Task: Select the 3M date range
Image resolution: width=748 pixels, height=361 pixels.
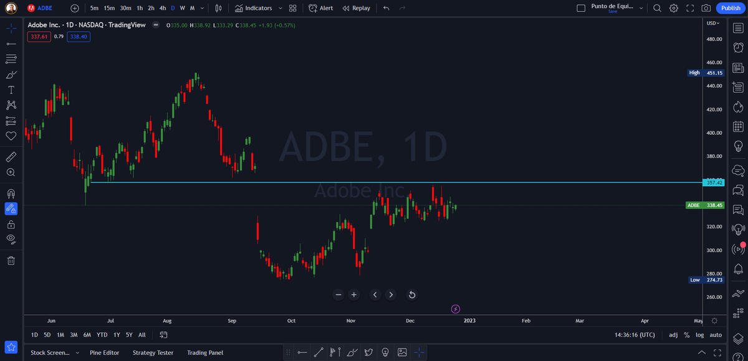Action: click(x=74, y=335)
